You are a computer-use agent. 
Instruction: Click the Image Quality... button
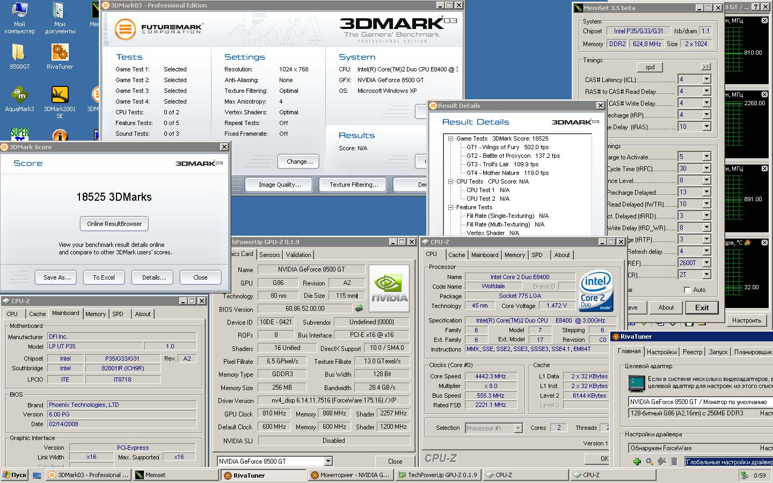pos(280,185)
